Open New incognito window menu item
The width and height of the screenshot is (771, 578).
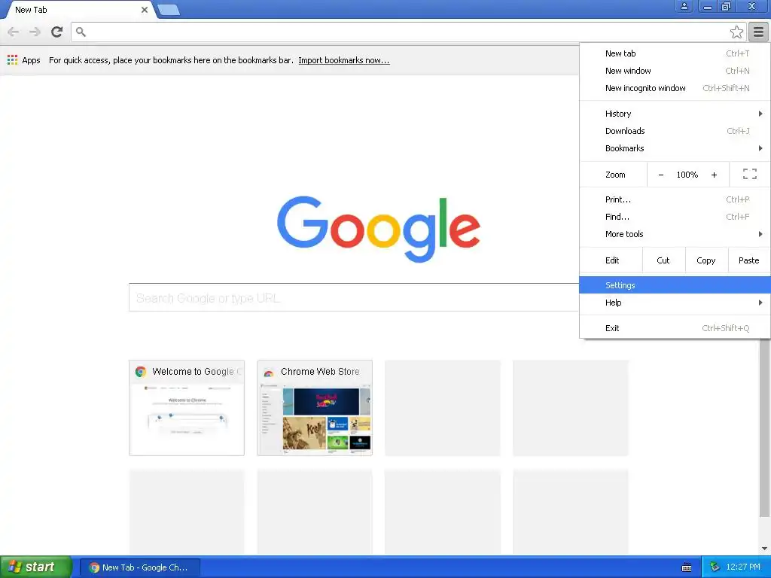click(x=675, y=88)
